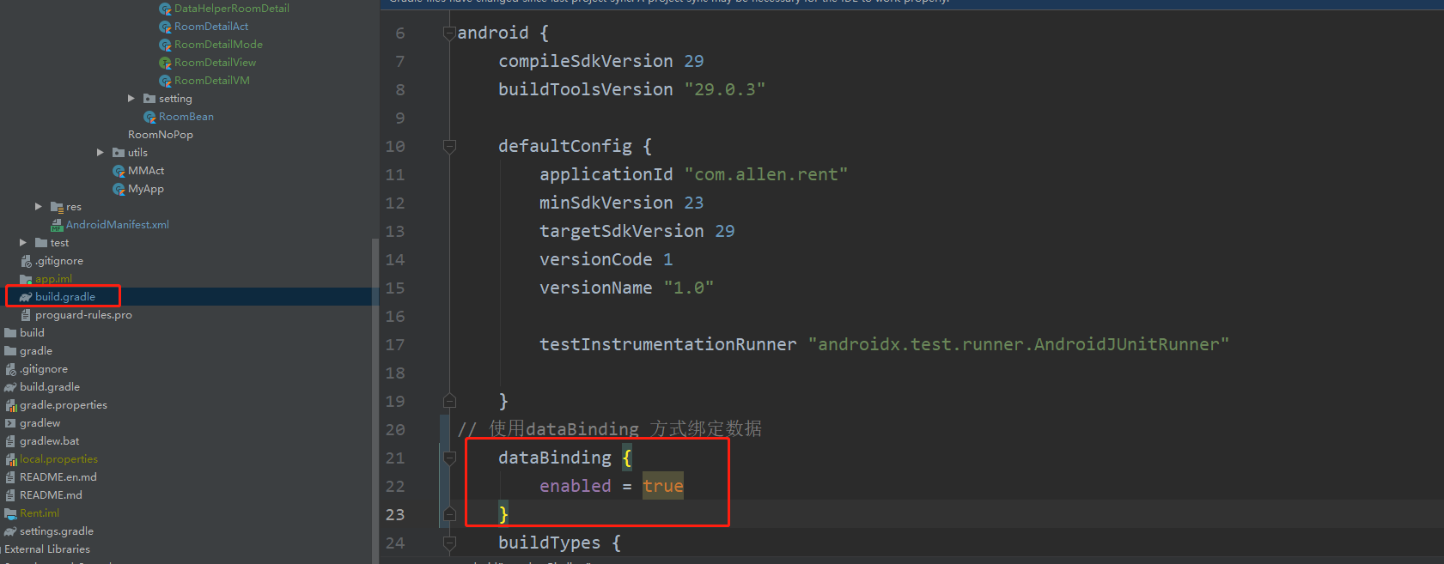Click gradle icon of selected build.gradle
The image size is (1444, 564).
26,297
